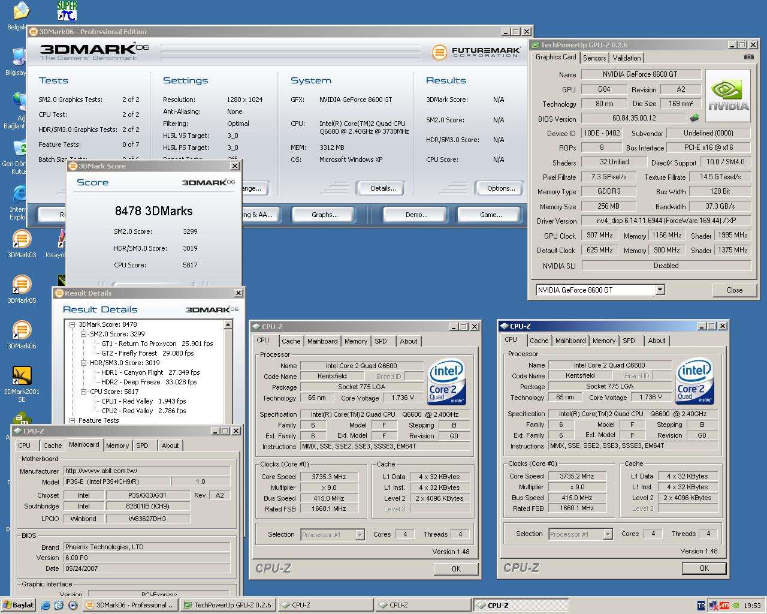Screen dimensions: 767x614
Task: Switch to the Validation tab in GPU-Z
Action: [627, 58]
